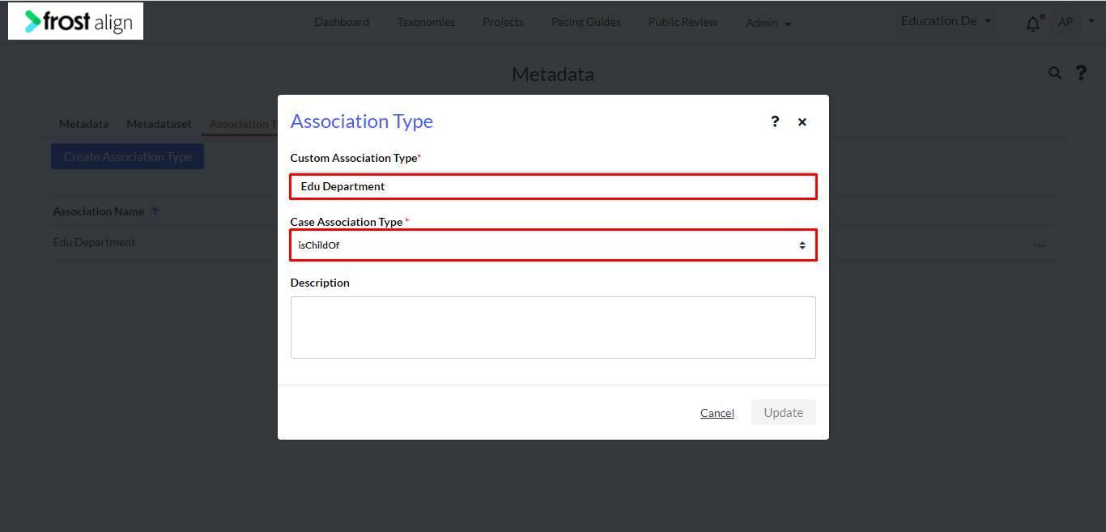Open Public Review
The height and width of the screenshot is (532, 1106).
point(683,22)
